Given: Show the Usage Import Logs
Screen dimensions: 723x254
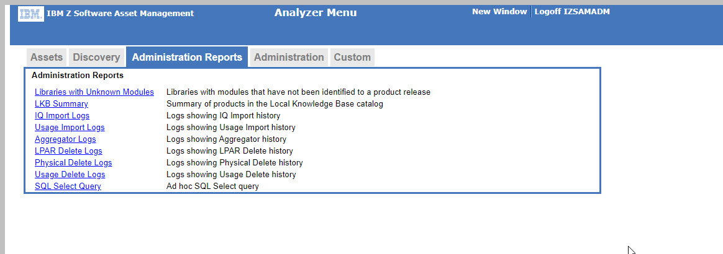Looking at the screenshot, I should [70, 128].
